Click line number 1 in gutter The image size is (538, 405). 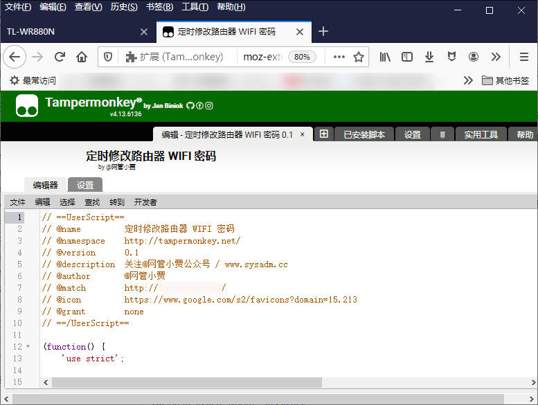pos(19,217)
